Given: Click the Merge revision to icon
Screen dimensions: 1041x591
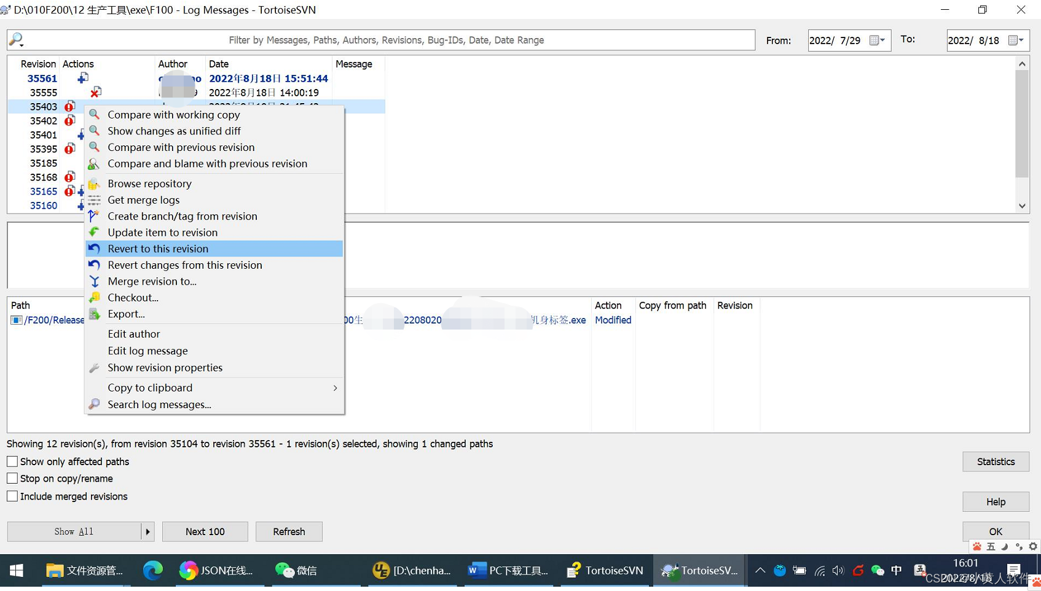Looking at the screenshot, I should click(94, 281).
